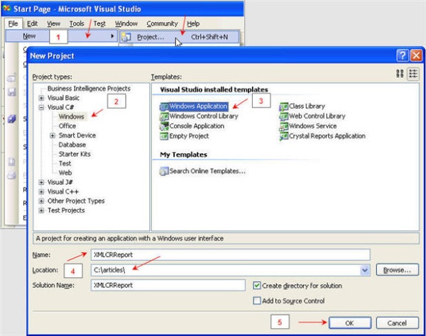This screenshot has height=336, width=426.
Task: Click the Visual Studio title bar logo
Action: coord(7,9)
